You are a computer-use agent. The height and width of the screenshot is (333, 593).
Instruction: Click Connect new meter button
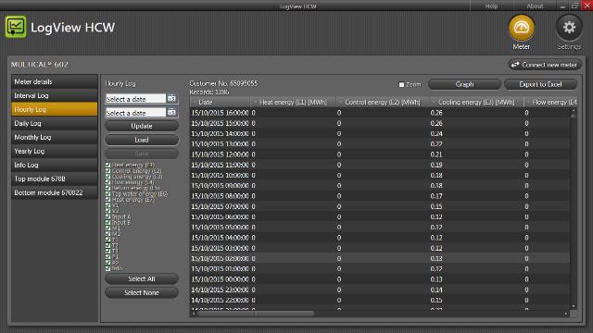(545, 65)
